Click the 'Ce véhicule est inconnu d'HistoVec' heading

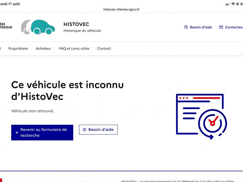tap(67, 91)
